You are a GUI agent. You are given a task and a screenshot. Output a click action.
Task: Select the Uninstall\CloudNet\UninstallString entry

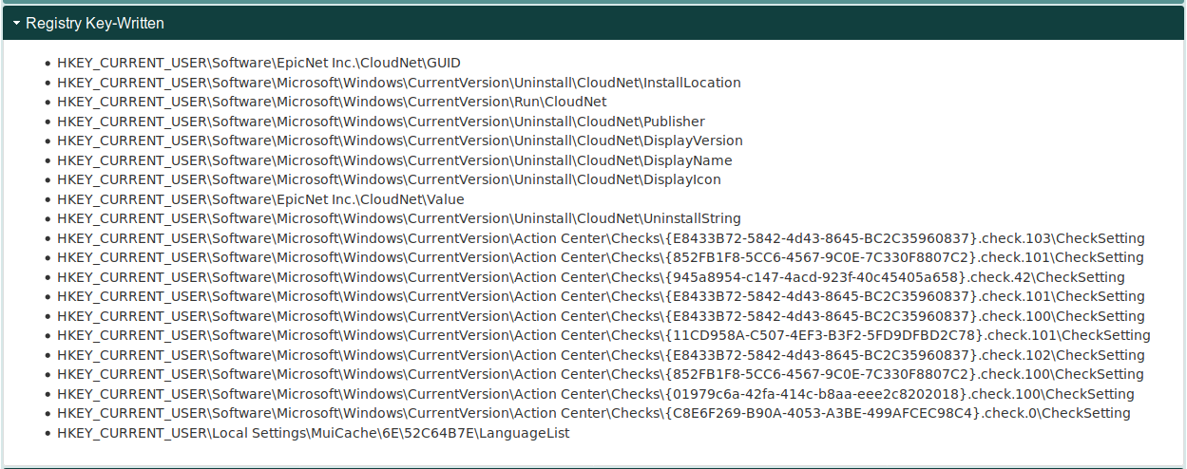[399, 218]
